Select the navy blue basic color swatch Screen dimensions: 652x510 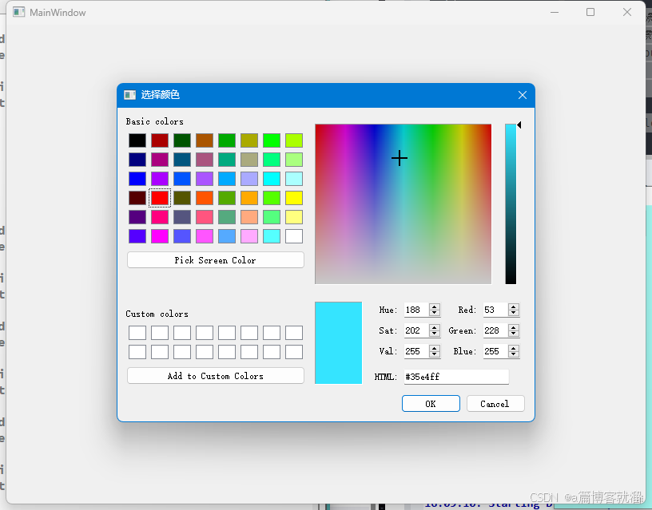pyautogui.click(x=137, y=160)
